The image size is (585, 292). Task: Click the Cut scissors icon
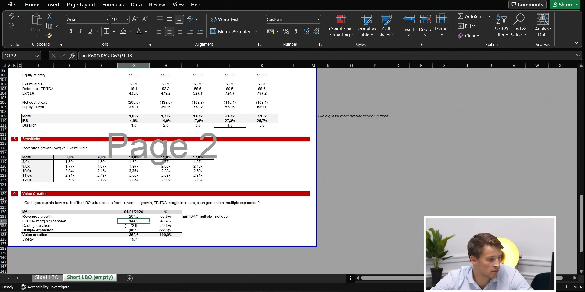click(x=49, y=16)
